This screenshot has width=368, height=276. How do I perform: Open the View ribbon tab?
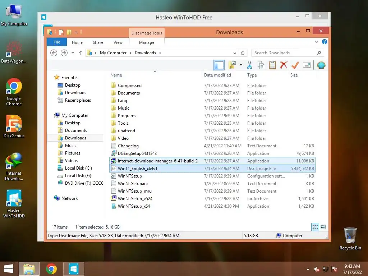click(x=118, y=42)
